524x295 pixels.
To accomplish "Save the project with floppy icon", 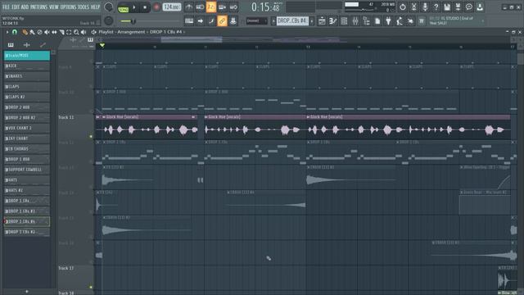I will pos(447,7).
